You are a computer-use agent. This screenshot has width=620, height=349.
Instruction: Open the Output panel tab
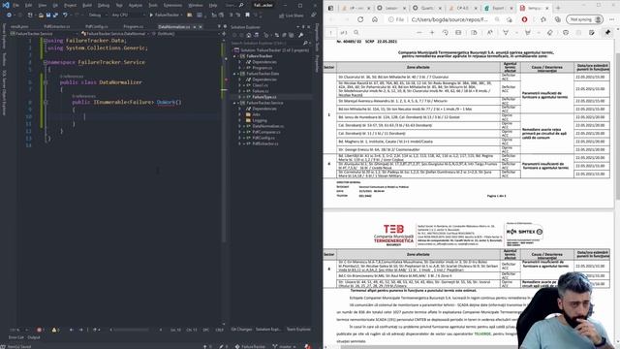(34, 337)
